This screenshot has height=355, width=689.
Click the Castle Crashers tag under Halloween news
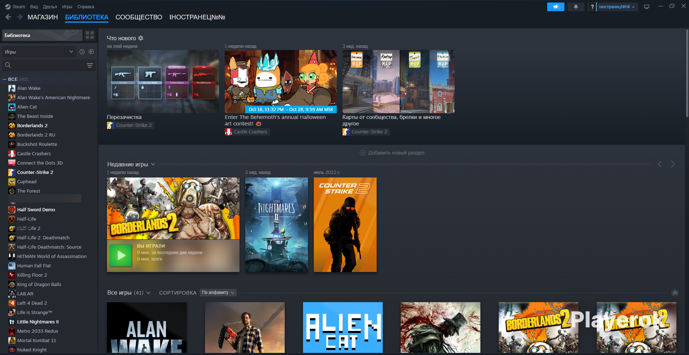coord(247,132)
